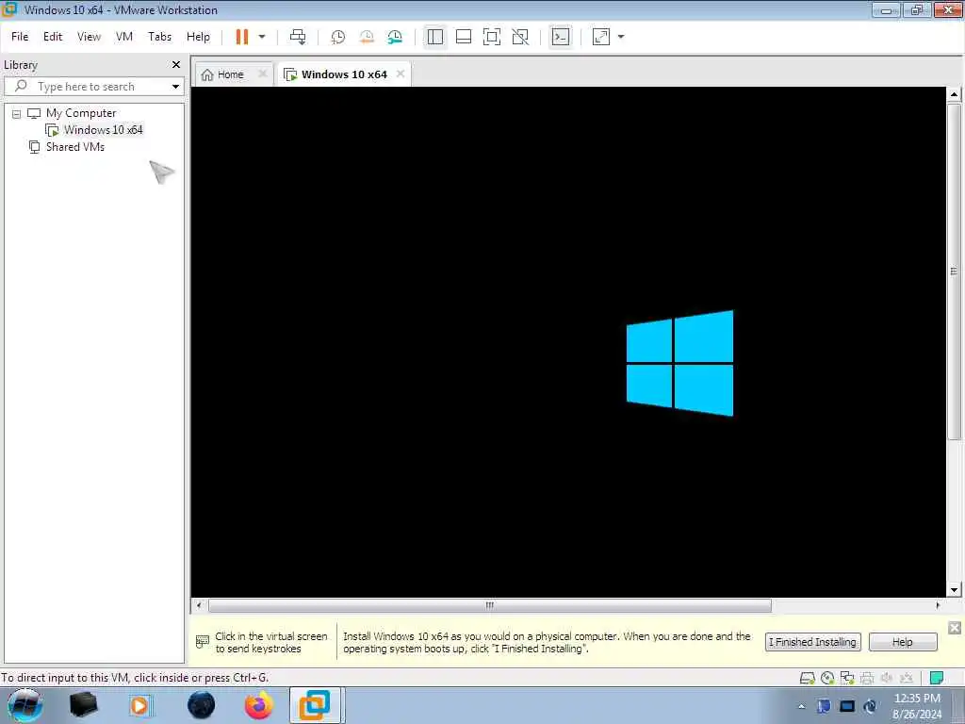Click the horizontal scrollbar right arrow
Screen dimensions: 965x724
pyautogui.click(x=938, y=606)
